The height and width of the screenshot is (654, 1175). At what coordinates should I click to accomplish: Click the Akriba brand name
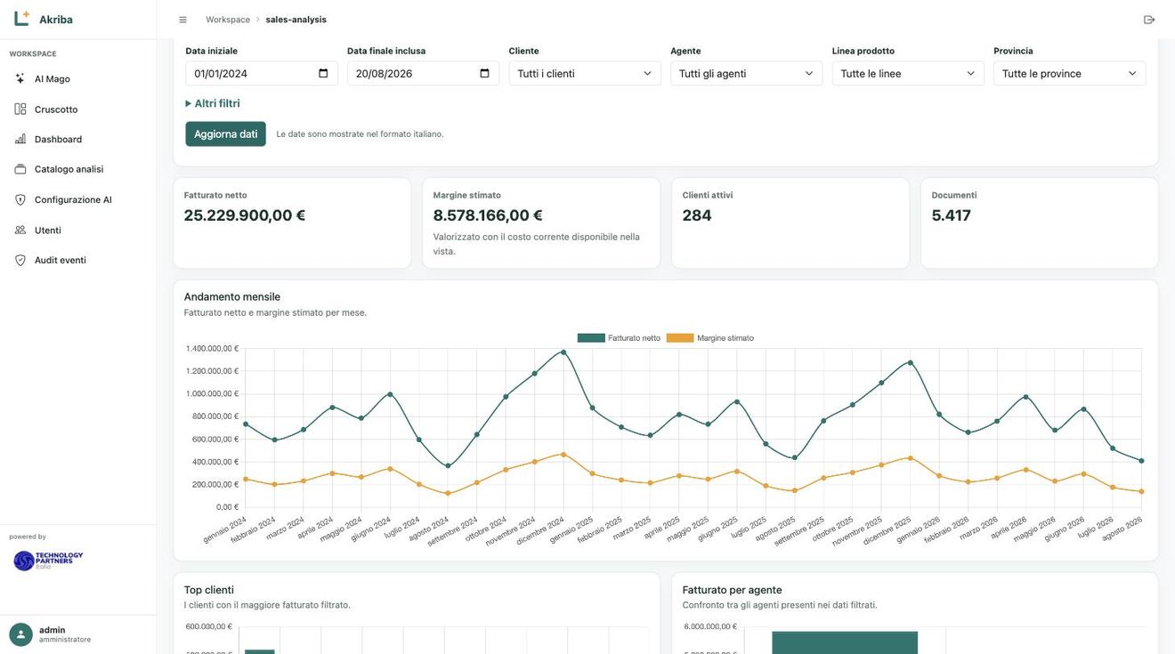[56, 20]
